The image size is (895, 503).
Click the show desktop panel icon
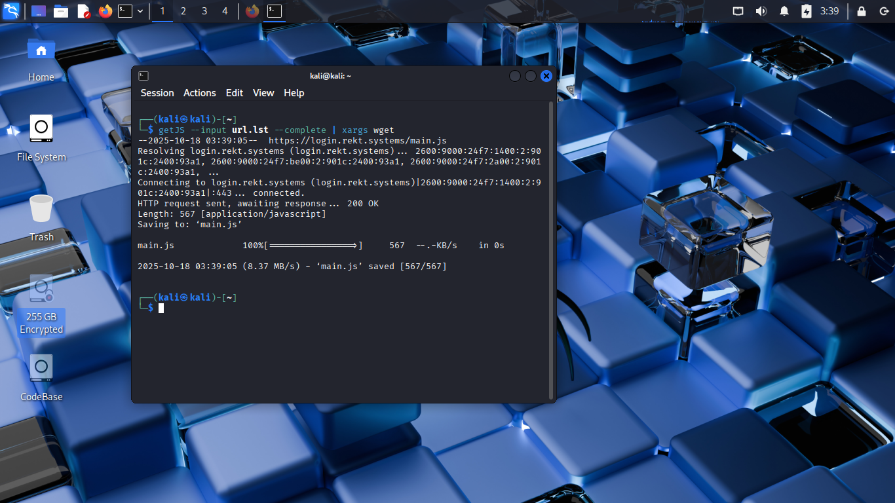(x=39, y=11)
